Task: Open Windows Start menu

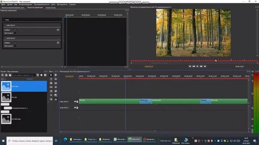Action: [3, 141]
